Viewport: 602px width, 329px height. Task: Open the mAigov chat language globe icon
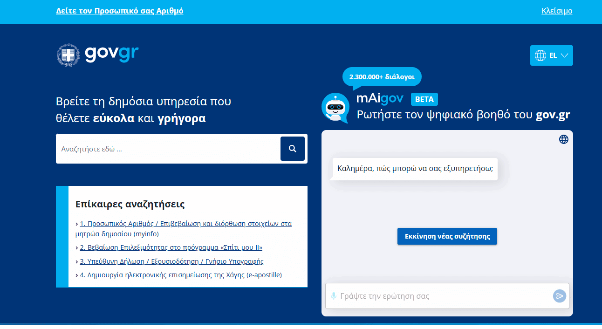563,139
